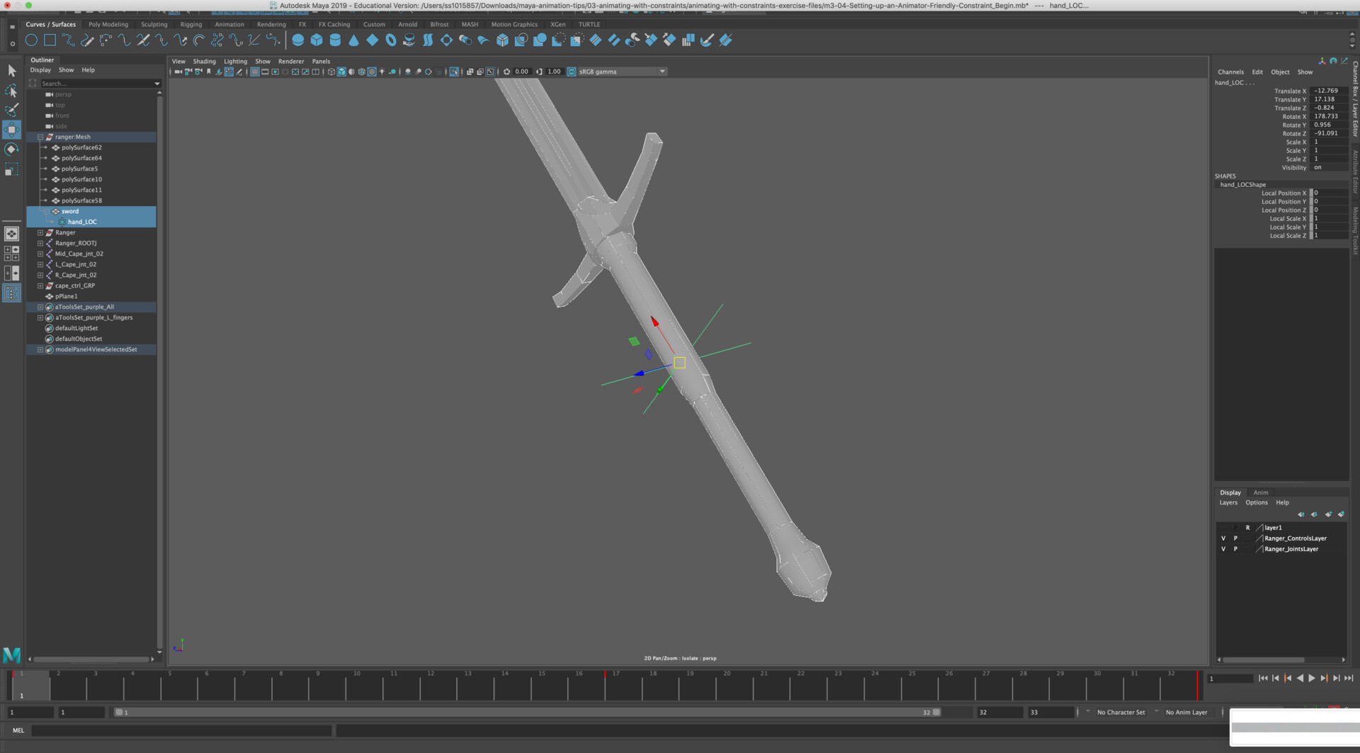
Task: Activate the Rotate tool
Action: coord(11,149)
